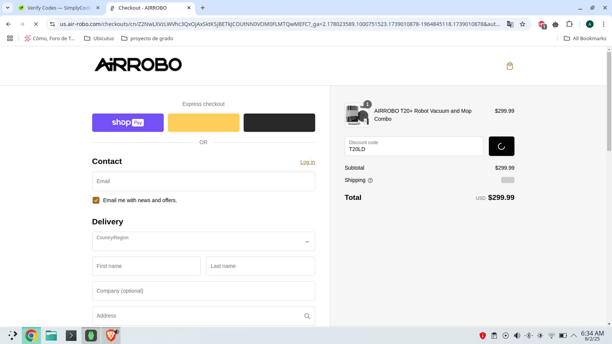Screen dimensions: 612x344
Task: Close the Checkout - AIRROBO tab
Action: (x=189, y=8)
